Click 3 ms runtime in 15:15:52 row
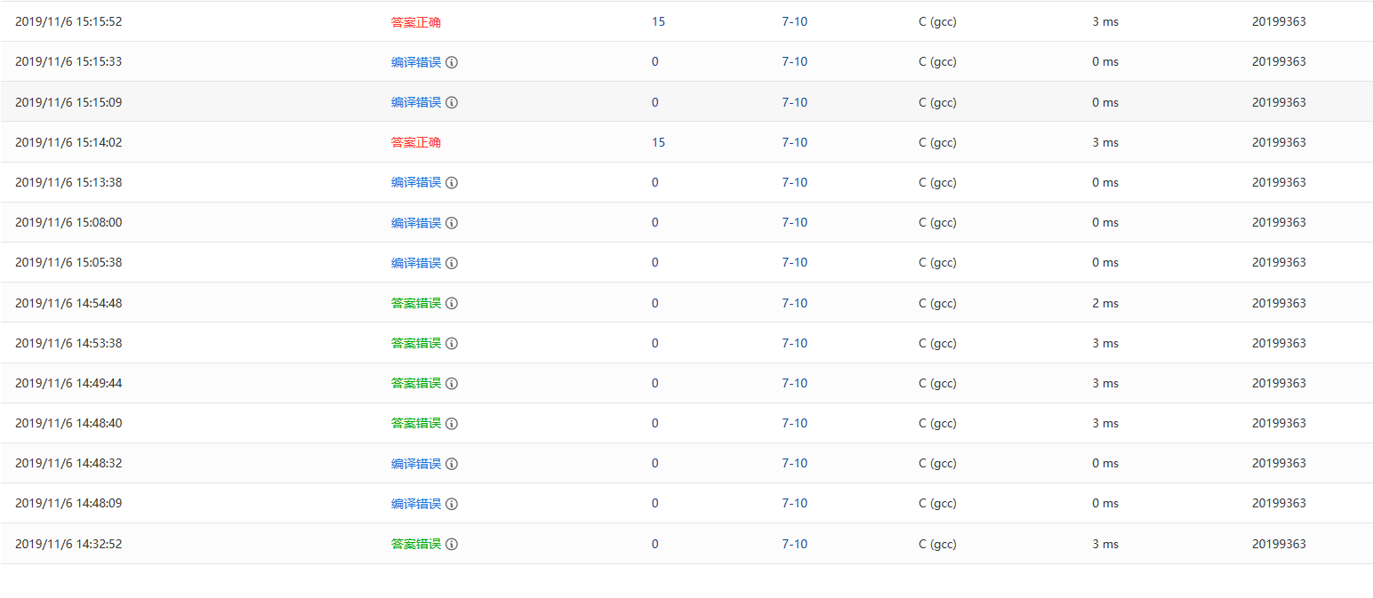 1105,22
